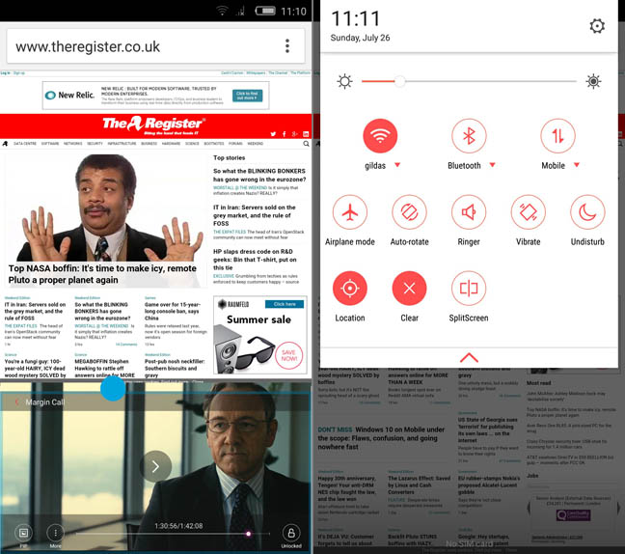Tap the next arrow circle on the video
Viewport: 625px width, 554px height.
[155, 466]
